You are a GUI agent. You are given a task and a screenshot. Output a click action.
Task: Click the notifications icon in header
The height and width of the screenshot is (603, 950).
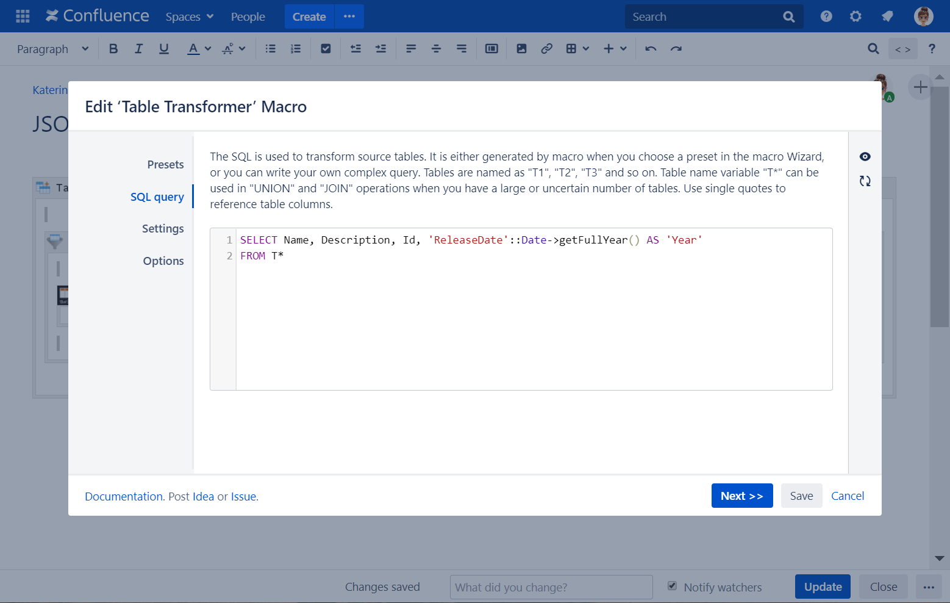887,16
